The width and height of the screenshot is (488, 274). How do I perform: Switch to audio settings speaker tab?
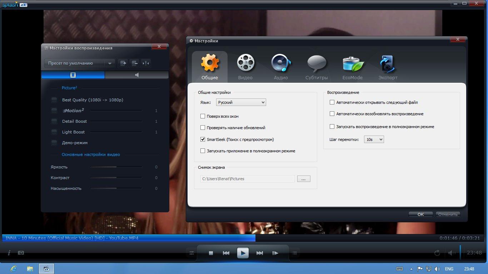click(136, 75)
